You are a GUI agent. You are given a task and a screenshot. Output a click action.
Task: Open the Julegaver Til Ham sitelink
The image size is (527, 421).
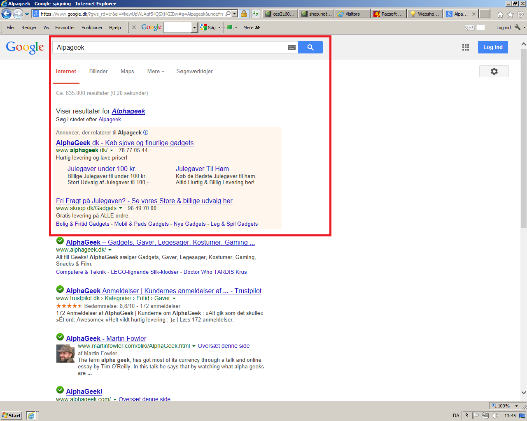202,169
